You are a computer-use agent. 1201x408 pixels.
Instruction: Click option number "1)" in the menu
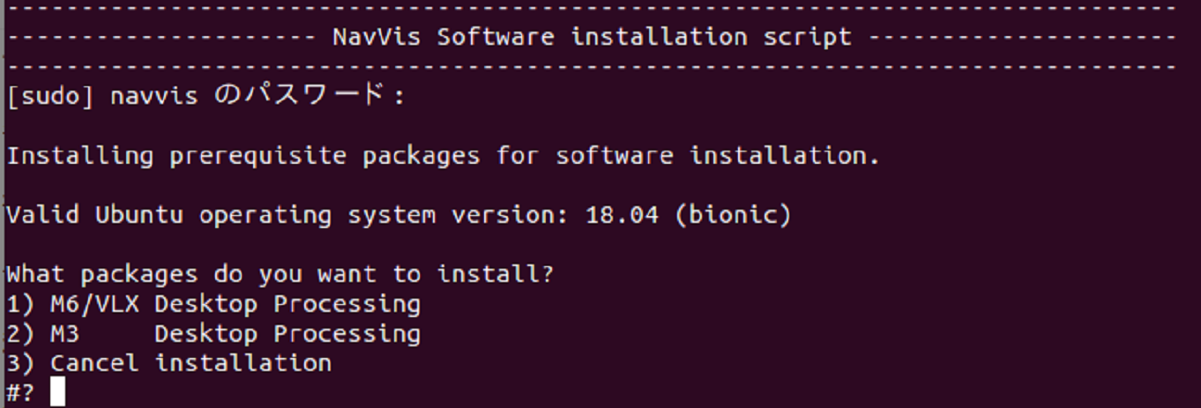coord(20,304)
